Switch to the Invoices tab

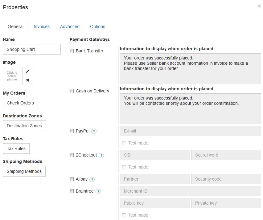tap(42, 26)
